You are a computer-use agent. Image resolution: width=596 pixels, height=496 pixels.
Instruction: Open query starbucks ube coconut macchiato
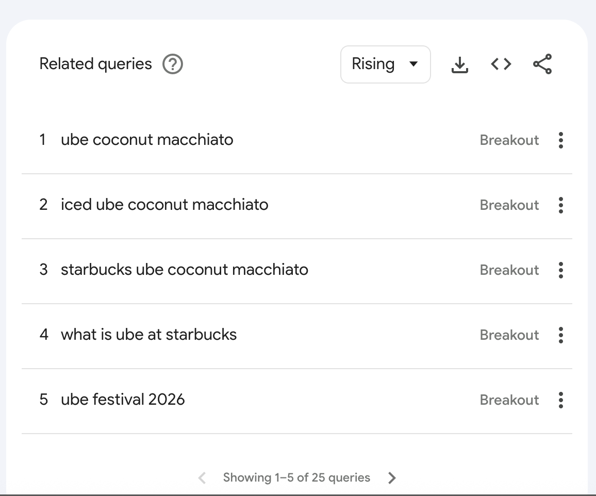pos(185,270)
